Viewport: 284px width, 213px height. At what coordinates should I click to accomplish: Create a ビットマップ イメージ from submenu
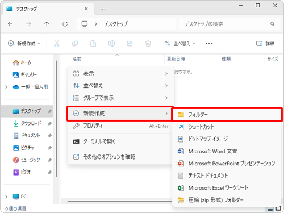[x=227, y=139]
